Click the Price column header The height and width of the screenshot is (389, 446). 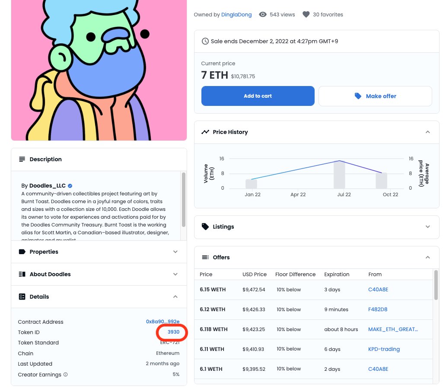(x=206, y=274)
